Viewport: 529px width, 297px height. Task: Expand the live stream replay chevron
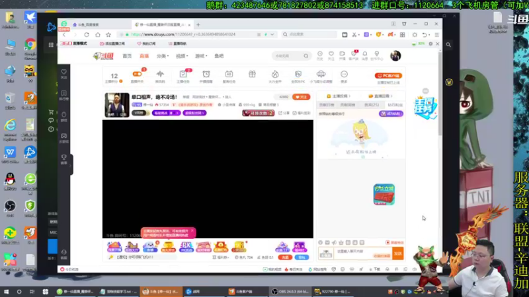pos(391,96)
